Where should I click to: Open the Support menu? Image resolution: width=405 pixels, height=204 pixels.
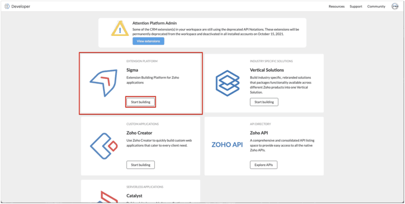pyautogui.click(x=356, y=7)
